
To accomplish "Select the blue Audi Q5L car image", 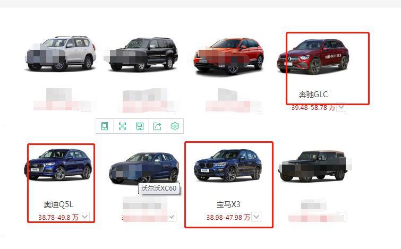I will tap(58, 165).
